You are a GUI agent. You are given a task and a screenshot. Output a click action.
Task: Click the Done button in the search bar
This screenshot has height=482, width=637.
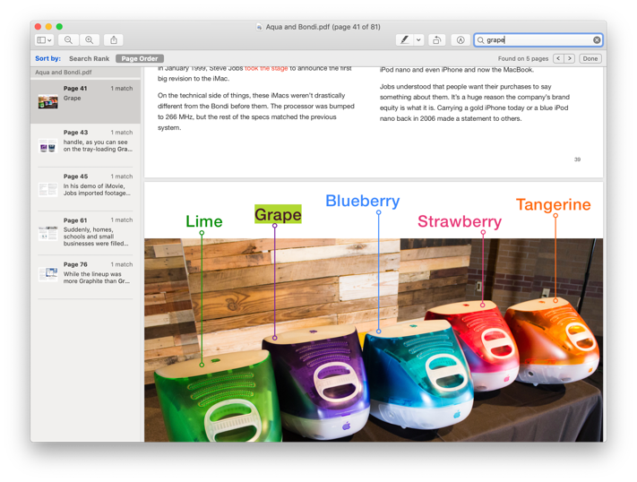pos(590,58)
